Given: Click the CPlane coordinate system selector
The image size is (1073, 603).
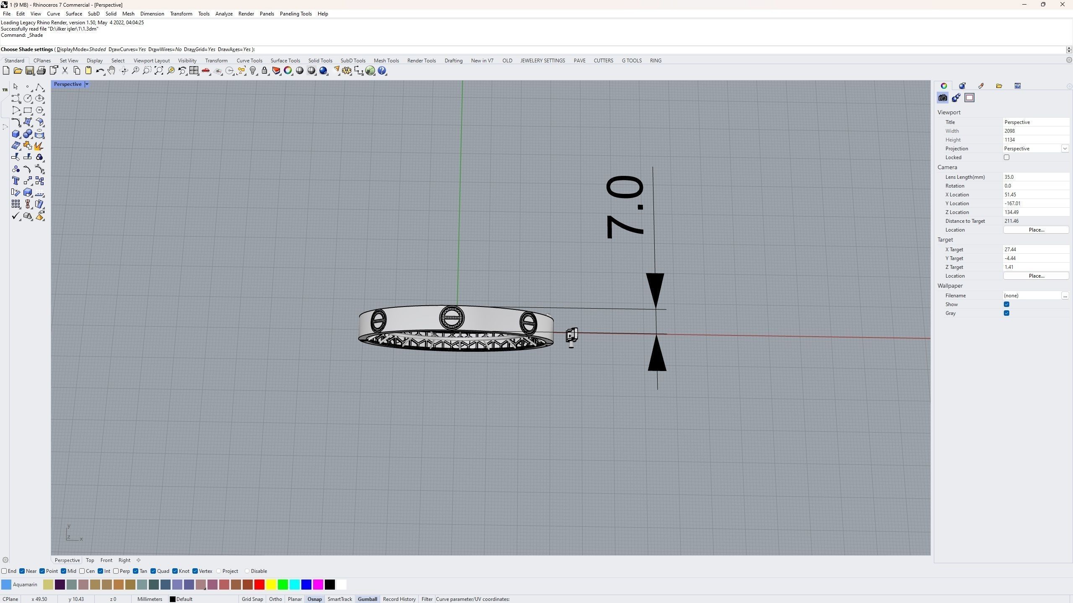Looking at the screenshot, I should tap(10, 599).
